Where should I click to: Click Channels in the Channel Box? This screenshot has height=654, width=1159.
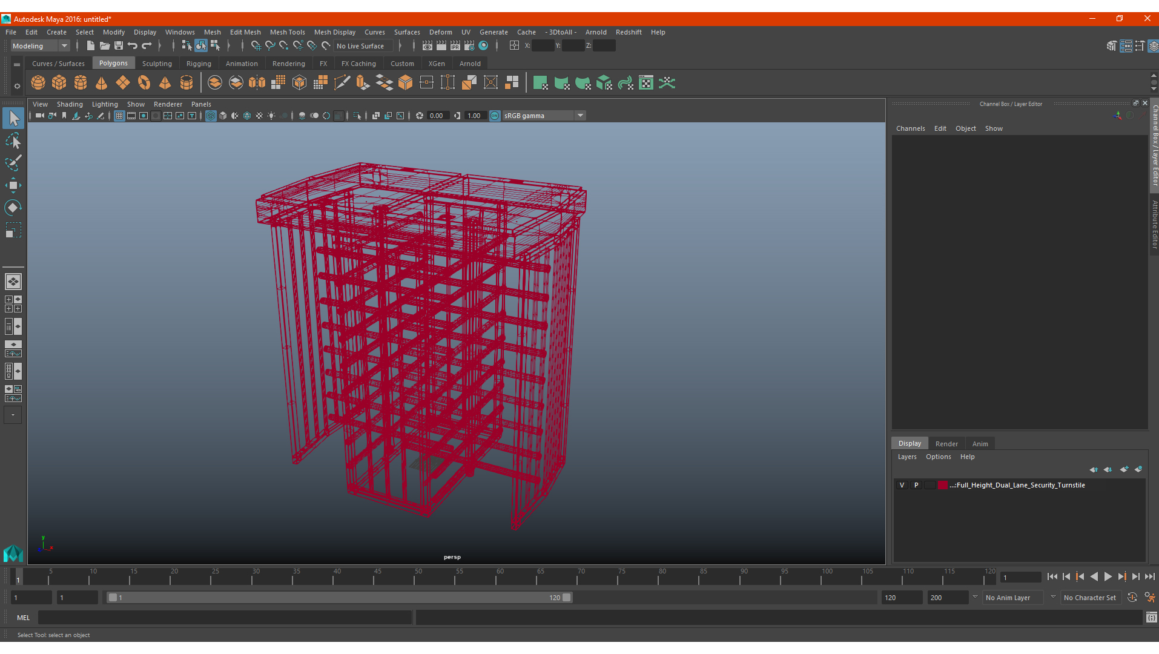tap(911, 128)
